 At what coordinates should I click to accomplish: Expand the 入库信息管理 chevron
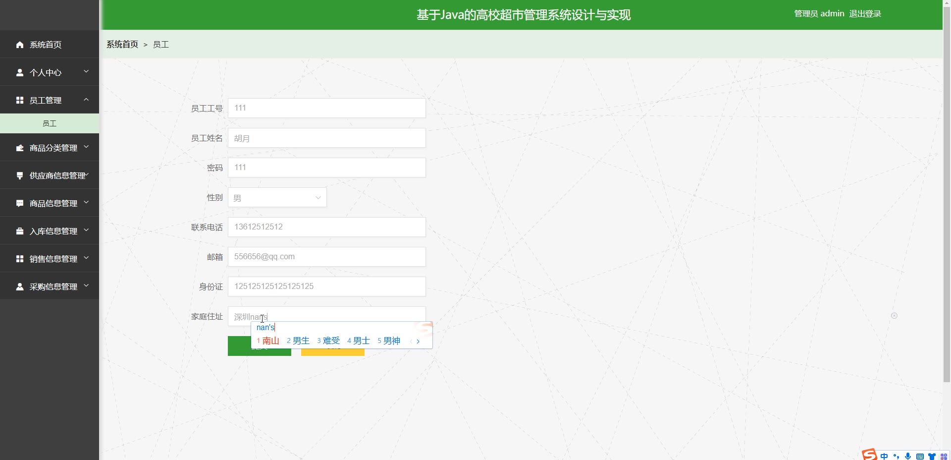[86, 230]
